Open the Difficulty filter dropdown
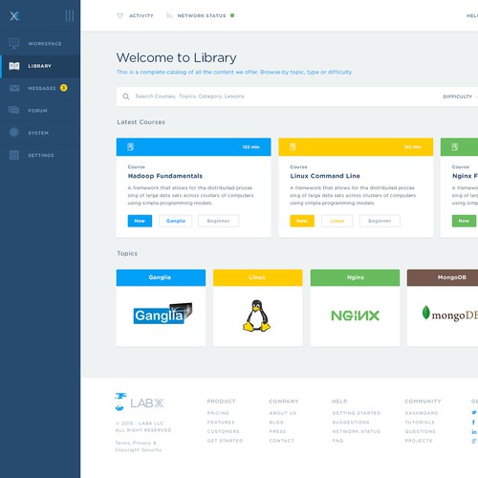The width and height of the screenshot is (478, 478). pyautogui.click(x=460, y=97)
